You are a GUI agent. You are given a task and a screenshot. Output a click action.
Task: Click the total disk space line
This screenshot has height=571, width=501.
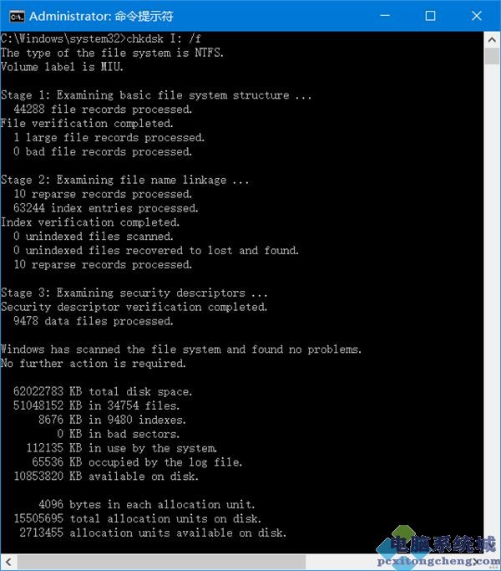[103, 392]
